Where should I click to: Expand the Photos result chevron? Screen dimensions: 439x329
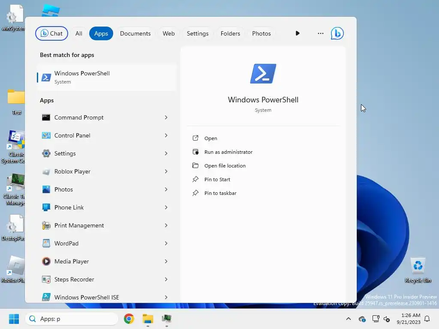pos(166,189)
